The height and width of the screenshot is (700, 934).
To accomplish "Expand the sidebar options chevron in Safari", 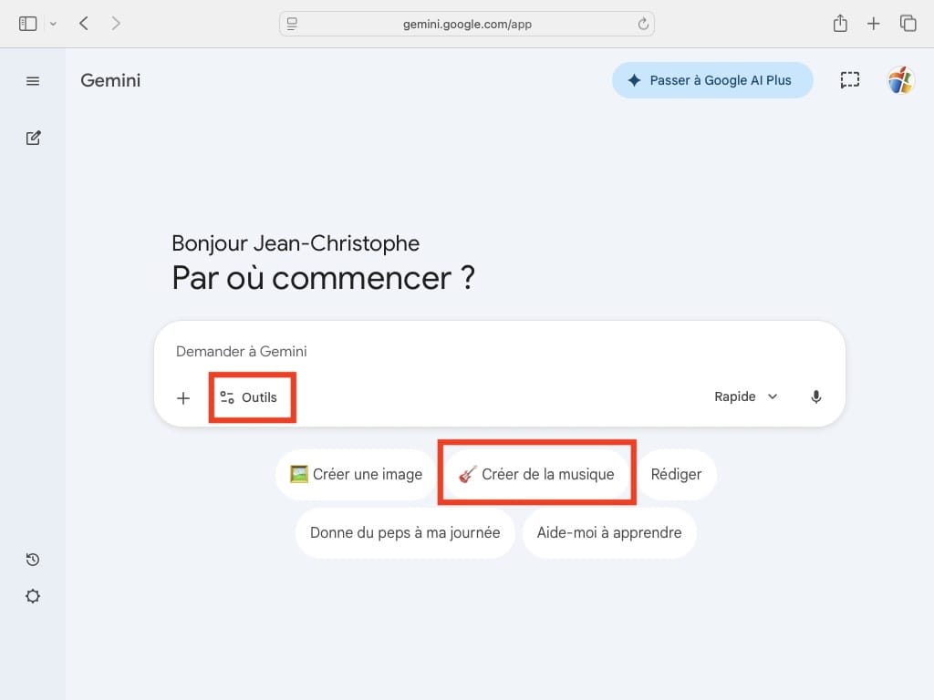I will click(53, 24).
